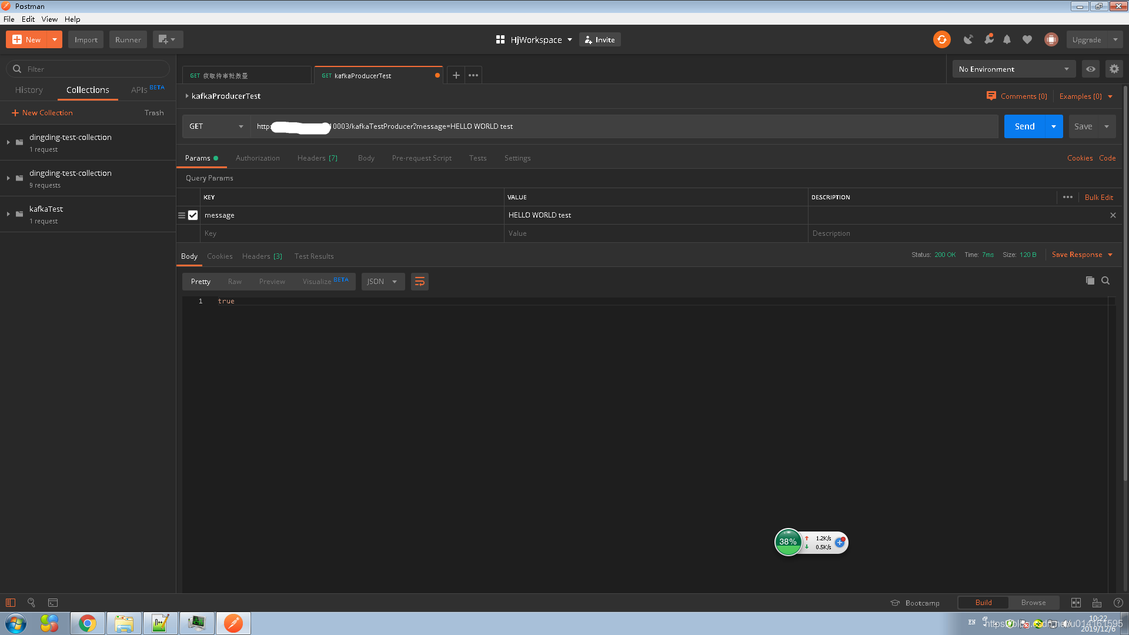The width and height of the screenshot is (1129, 635).
Task: Click the Send button to execute request
Action: tap(1025, 126)
